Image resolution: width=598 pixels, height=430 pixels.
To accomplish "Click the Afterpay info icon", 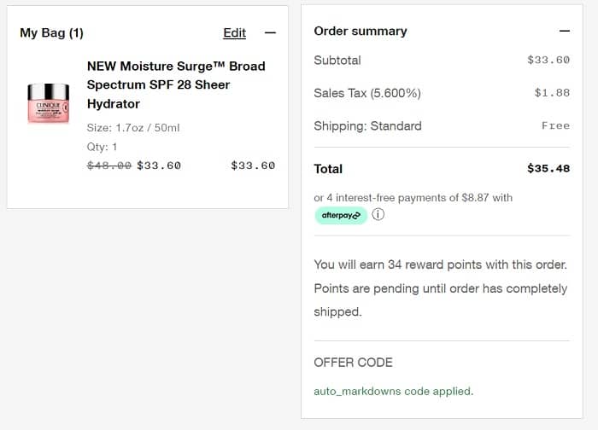I will 378,215.
